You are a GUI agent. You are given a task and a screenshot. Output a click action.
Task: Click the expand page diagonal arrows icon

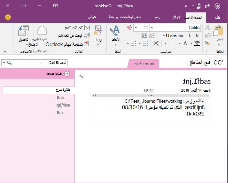pyautogui.click(x=81, y=77)
